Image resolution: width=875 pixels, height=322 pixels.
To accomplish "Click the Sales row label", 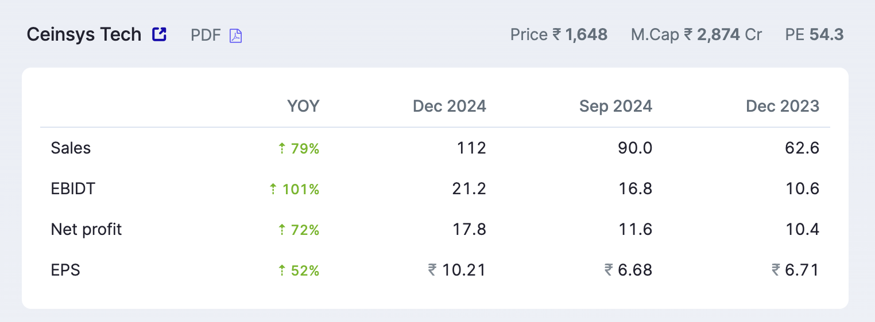I will click(x=71, y=148).
